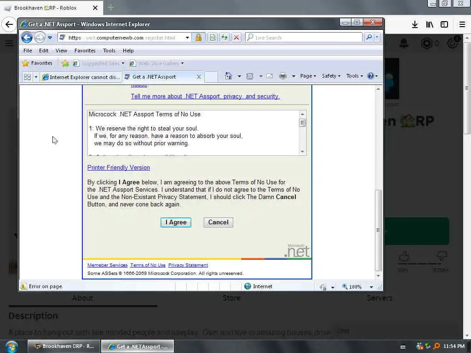The height and width of the screenshot is (353, 471).
Task: Open the View menu
Action: (61, 51)
